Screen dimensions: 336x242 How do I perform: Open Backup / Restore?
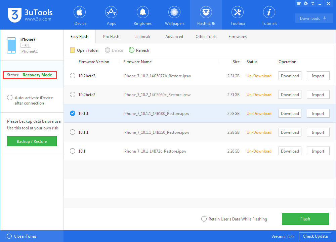(32, 141)
